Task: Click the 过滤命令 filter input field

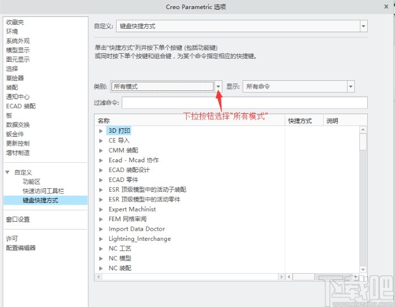Action: 244,103
